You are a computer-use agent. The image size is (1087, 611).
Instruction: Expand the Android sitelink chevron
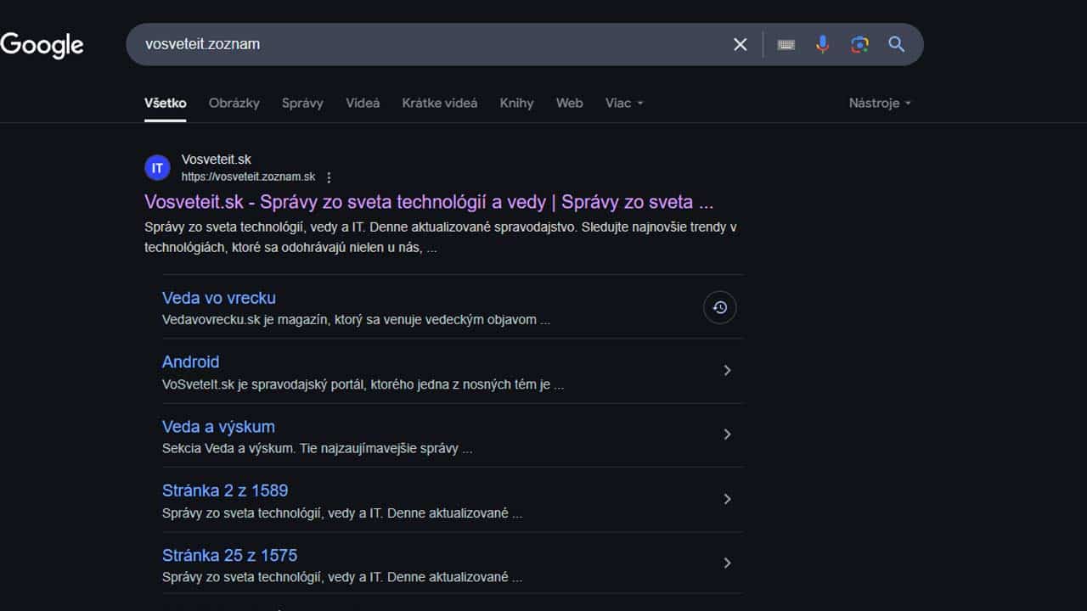coord(727,370)
